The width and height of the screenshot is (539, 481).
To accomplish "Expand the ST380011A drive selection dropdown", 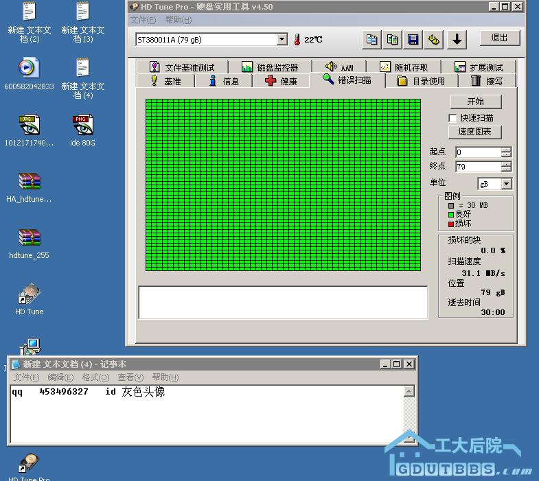I will pyautogui.click(x=282, y=40).
